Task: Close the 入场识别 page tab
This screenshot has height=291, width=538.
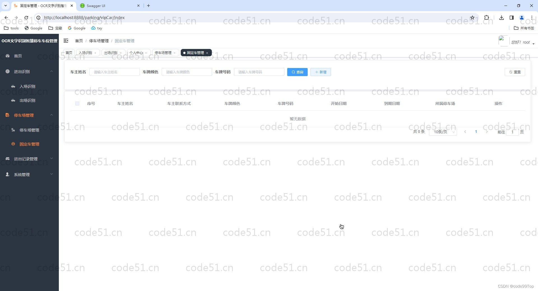Action: click(x=95, y=53)
